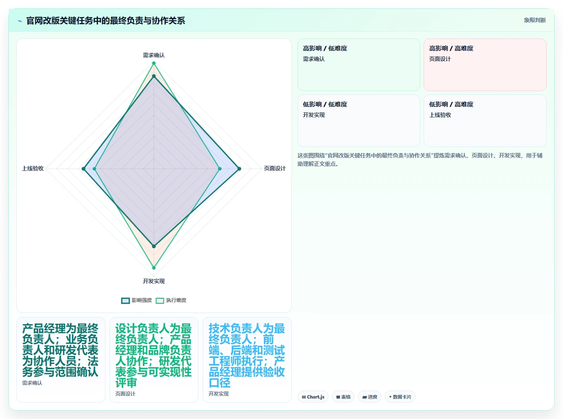Viewport: 563px width, 419px height.
Task: Click the 需求确认 axis label on the radar chart
Action: coord(154,55)
